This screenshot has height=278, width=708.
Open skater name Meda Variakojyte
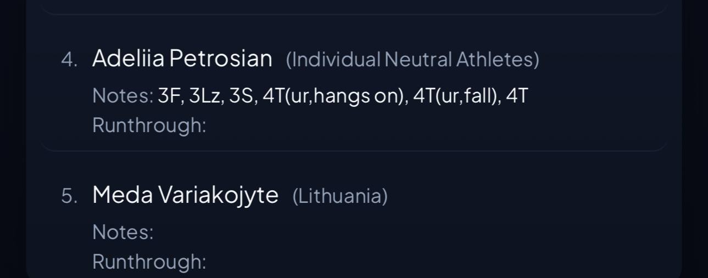pyautogui.click(x=185, y=195)
